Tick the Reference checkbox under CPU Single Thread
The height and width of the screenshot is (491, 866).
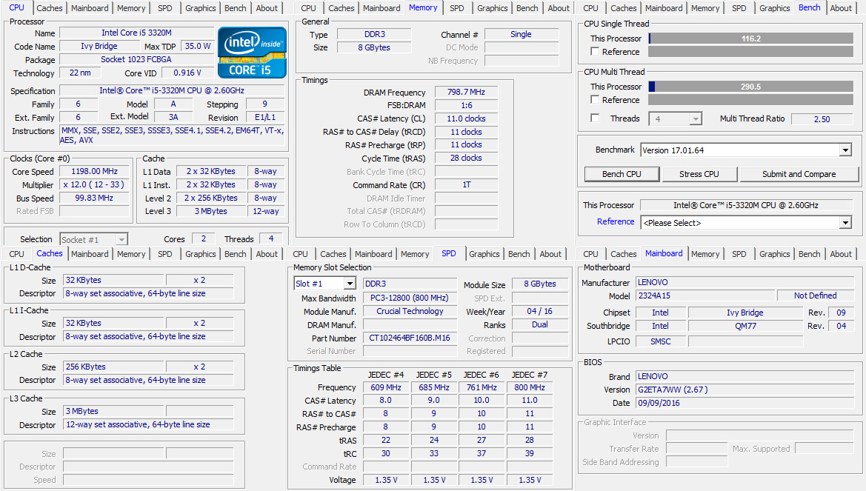(595, 51)
